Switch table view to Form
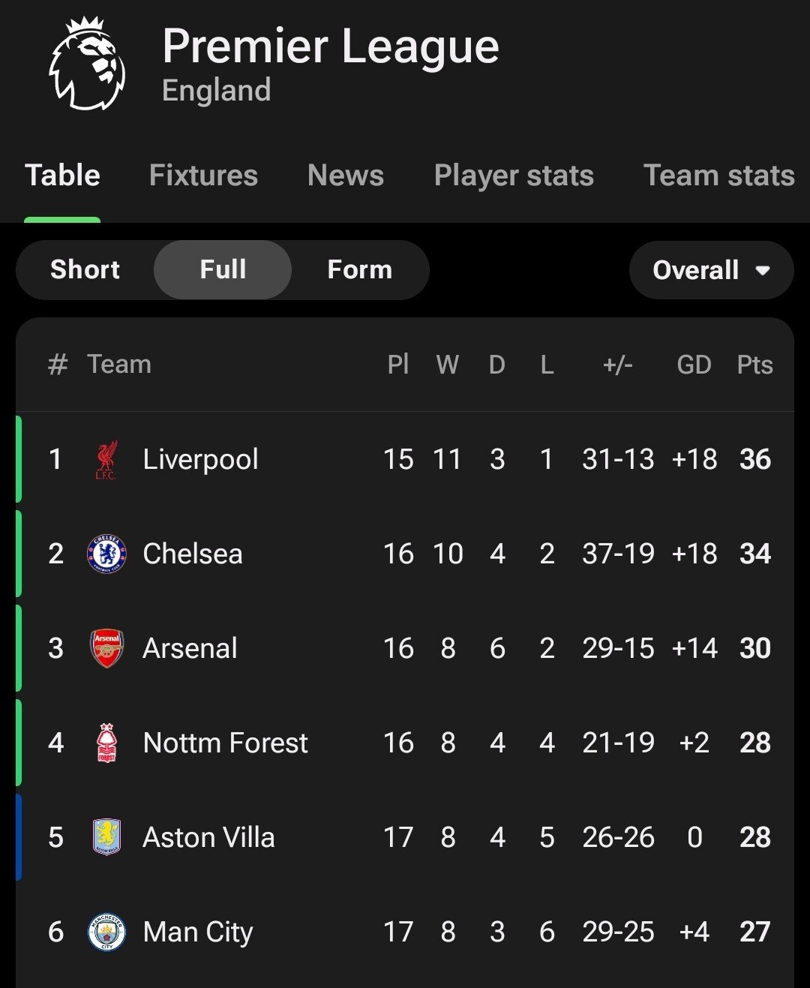The width and height of the screenshot is (810, 988). tap(360, 270)
